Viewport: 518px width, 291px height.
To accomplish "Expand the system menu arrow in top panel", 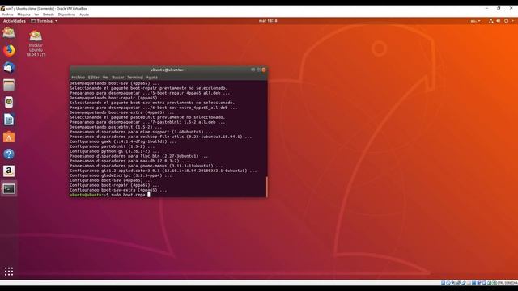I will coord(512,21).
